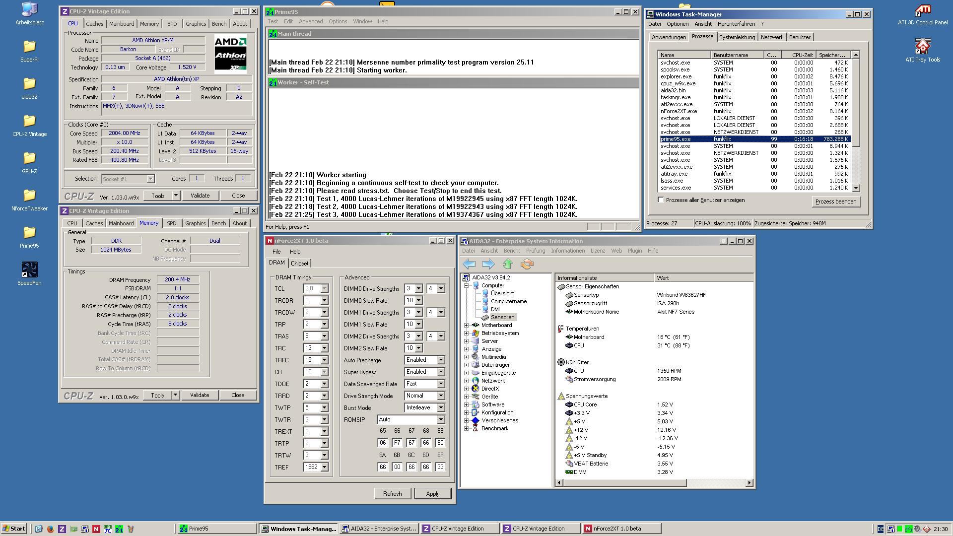Screen dimensions: 953x536
Task: Click the Name column header in Task-Manager
Action: [684, 55]
